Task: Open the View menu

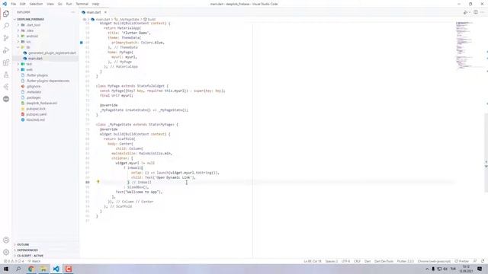Action: pos(50,4)
